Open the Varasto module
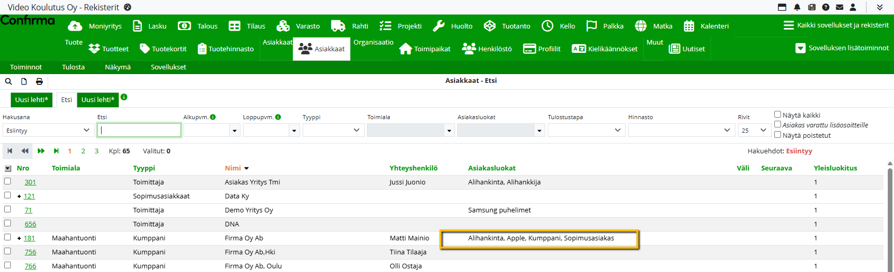This screenshot has height=272, width=894. 298,26
